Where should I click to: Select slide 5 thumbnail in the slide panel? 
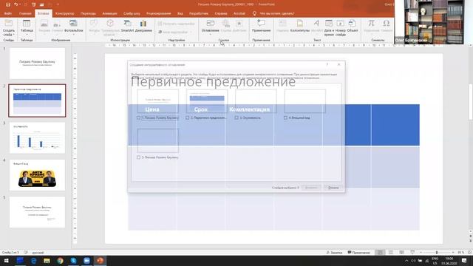(37, 212)
